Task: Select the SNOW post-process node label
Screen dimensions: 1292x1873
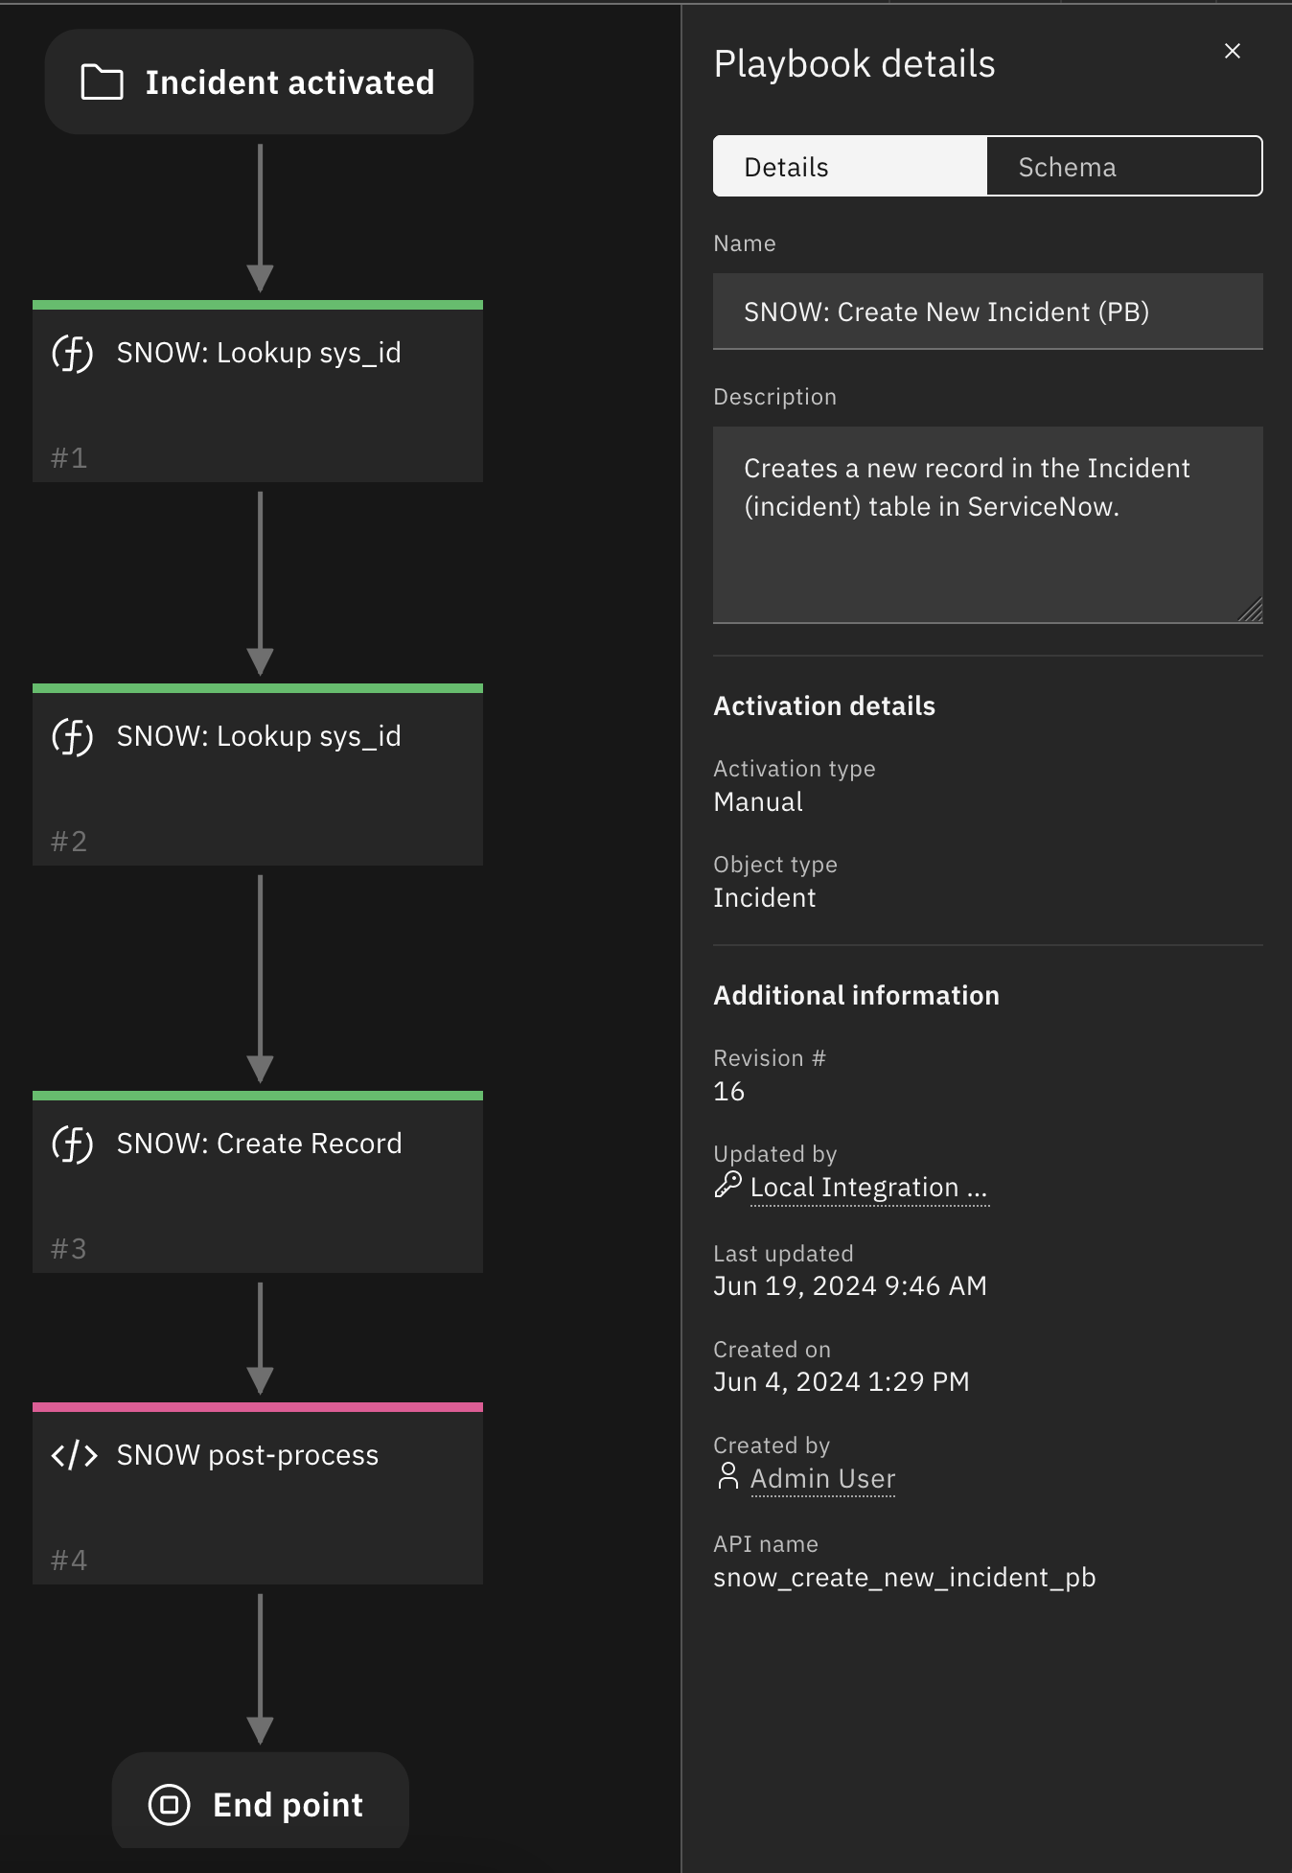Action: click(247, 1455)
